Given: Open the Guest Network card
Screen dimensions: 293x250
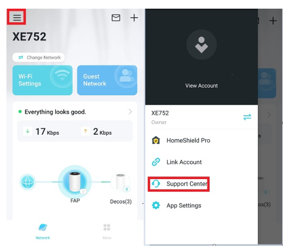Looking at the screenshot, I should coord(107,80).
